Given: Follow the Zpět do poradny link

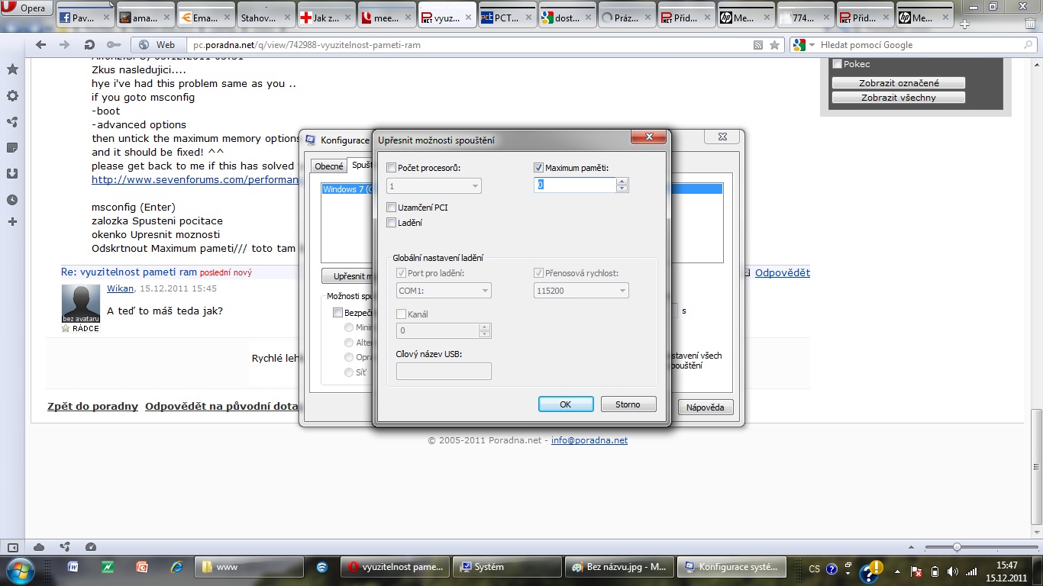Looking at the screenshot, I should pyautogui.click(x=92, y=407).
